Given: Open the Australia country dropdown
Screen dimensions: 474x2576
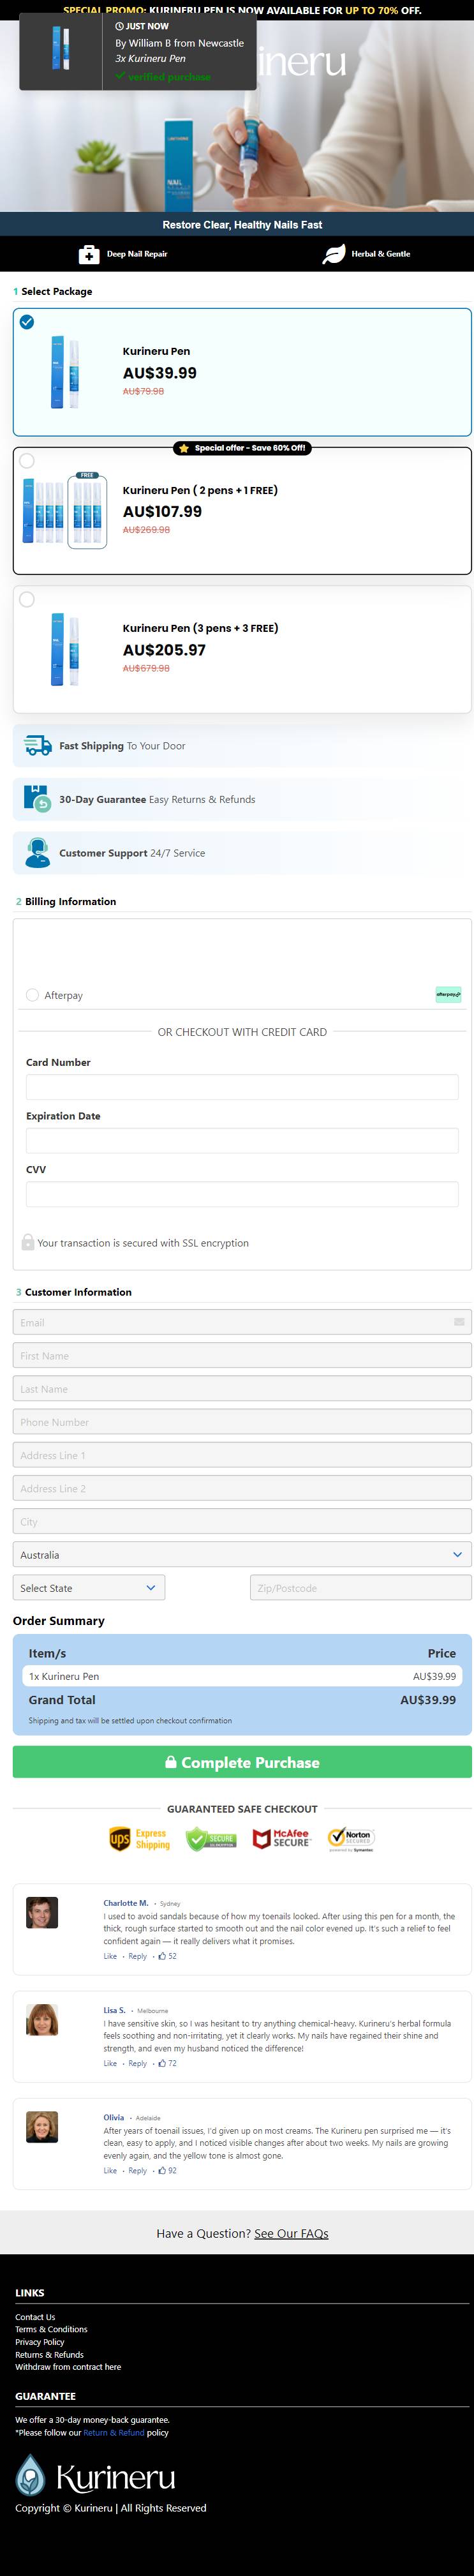Looking at the screenshot, I should click(x=242, y=1555).
